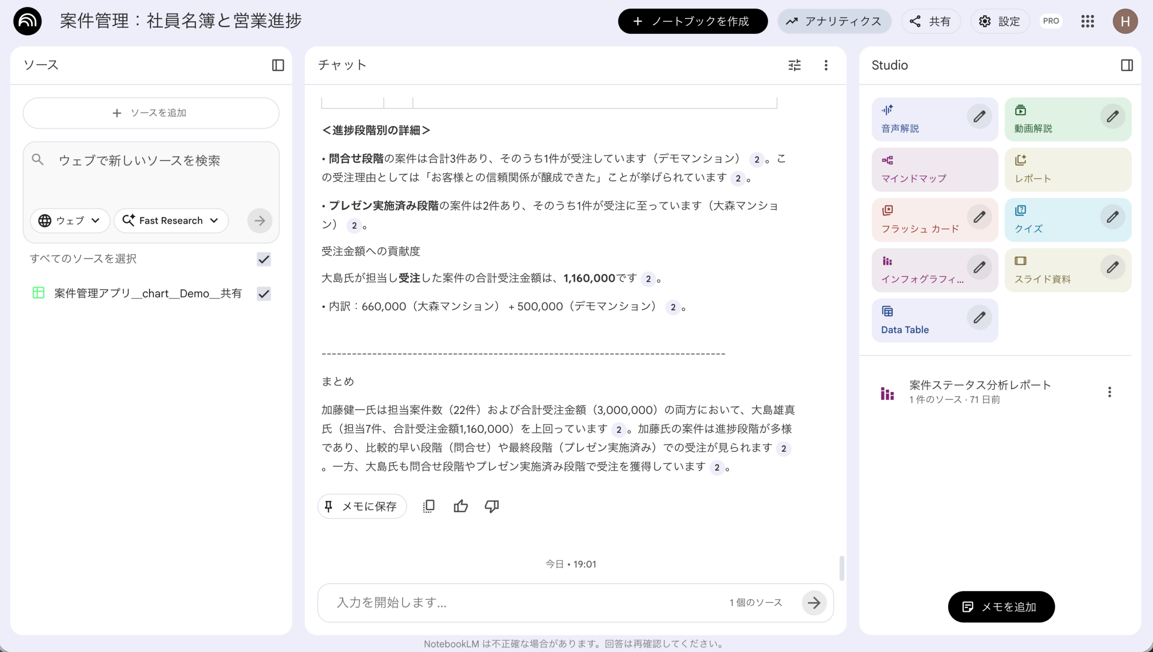
Task: Customize the 音声解説 pencil icon
Action: (x=979, y=117)
